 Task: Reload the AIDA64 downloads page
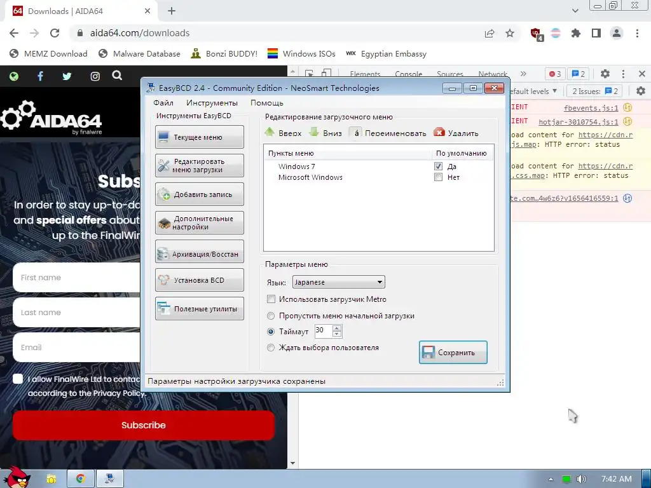55,33
